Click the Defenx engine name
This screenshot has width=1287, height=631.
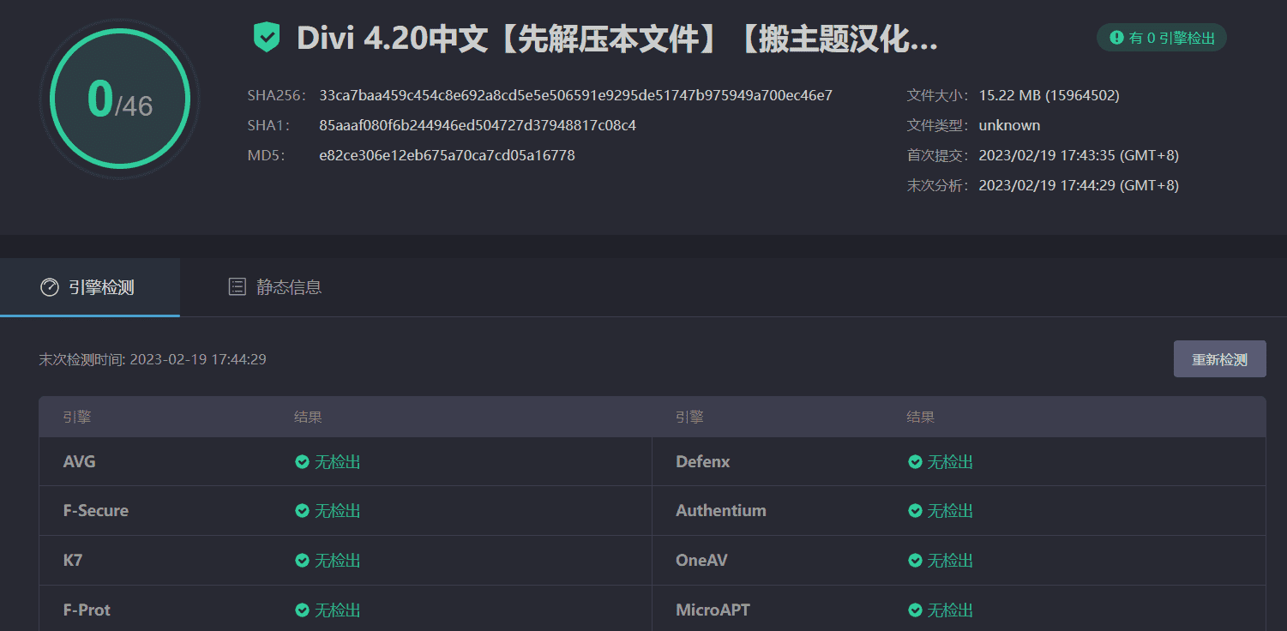703,462
